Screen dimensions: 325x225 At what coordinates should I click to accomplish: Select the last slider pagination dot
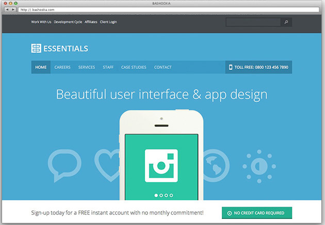pyautogui.click(x=171, y=196)
